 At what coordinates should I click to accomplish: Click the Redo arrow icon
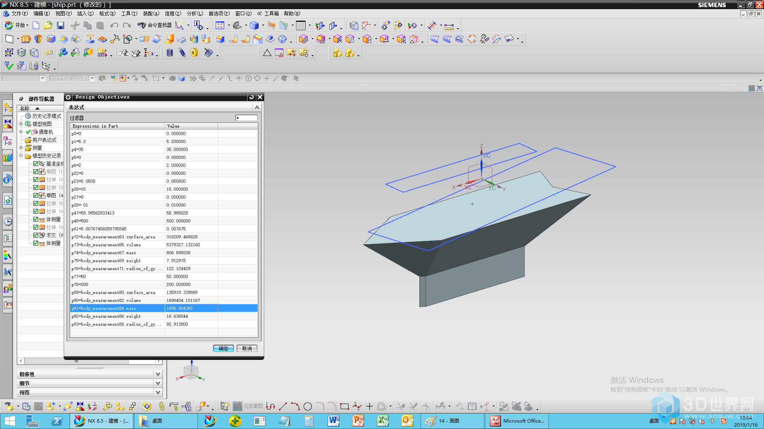point(127,25)
